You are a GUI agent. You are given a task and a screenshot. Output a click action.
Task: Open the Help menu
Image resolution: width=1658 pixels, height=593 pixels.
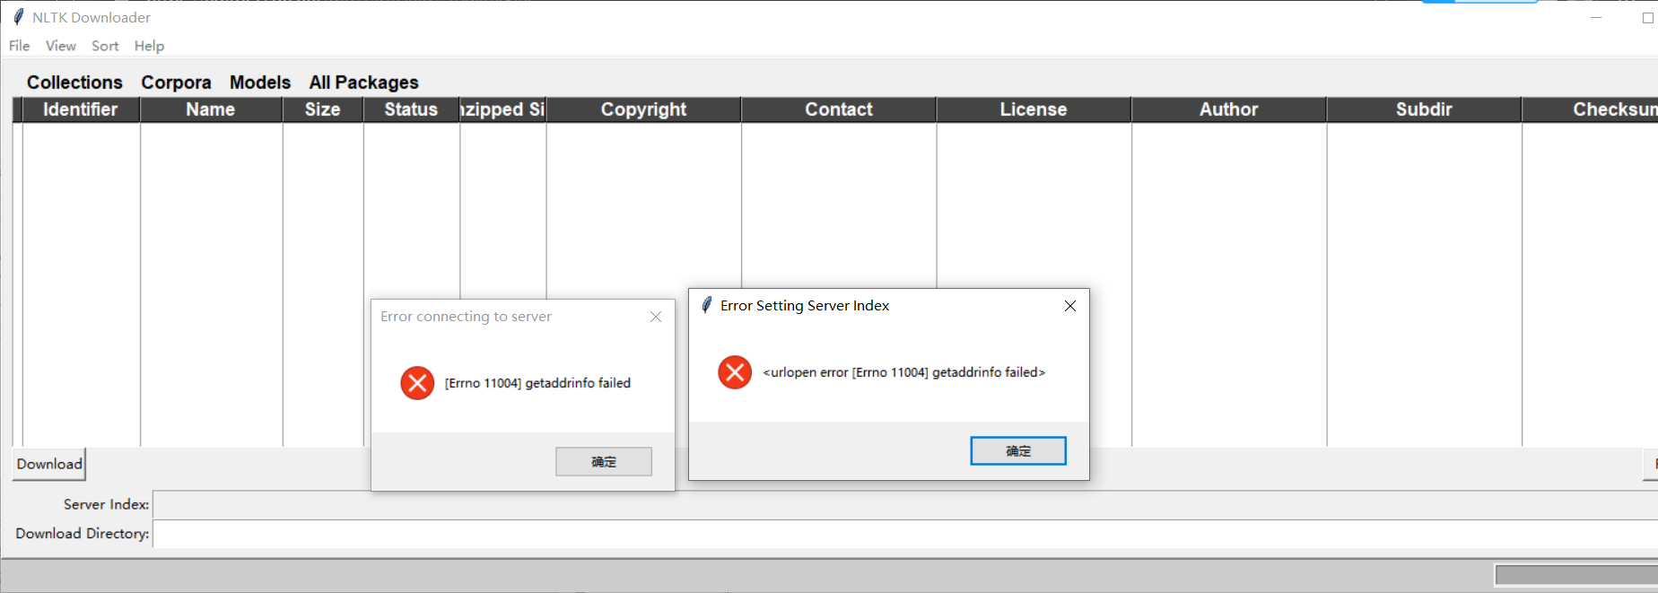pyautogui.click(x=149, y=46)
